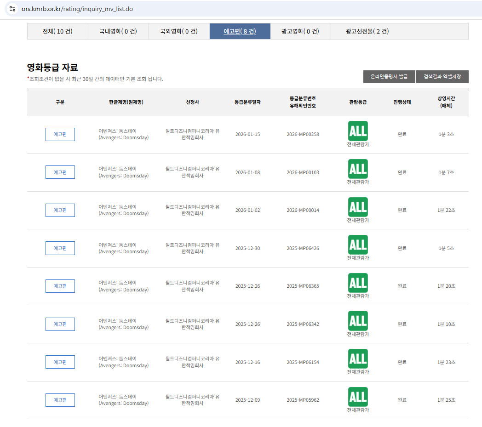Click the 예고편( 8 건) tab

coord(240,31)
